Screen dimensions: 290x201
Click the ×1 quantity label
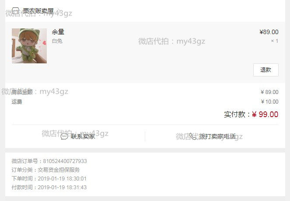pyautogui.click(x=275, y=41)
